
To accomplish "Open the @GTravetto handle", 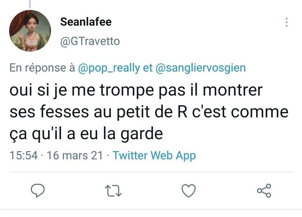I will tap(90, 41).
